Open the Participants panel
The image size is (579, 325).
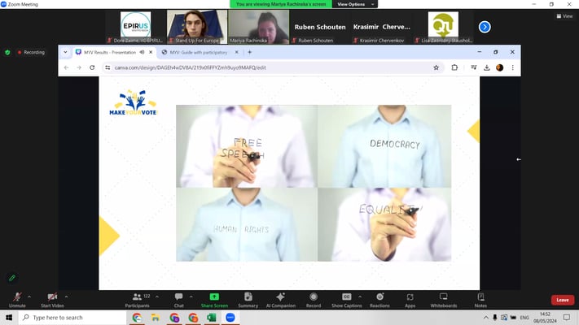137,300
